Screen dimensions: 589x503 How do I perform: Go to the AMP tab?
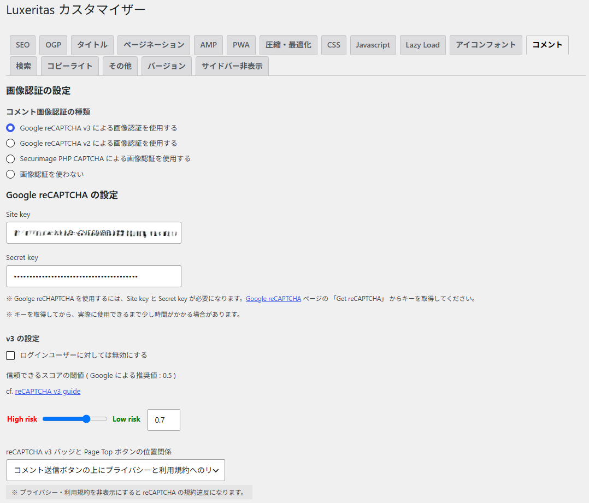tap(209, 45)
